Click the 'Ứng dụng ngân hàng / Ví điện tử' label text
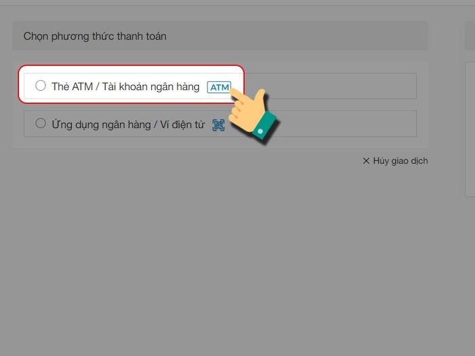The image size is (475, 356). click(128, 125)
